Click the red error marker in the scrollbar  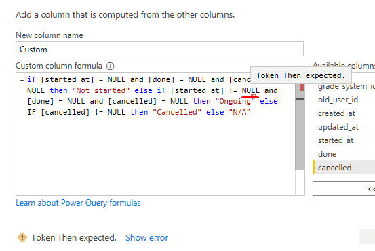(302, 88)
